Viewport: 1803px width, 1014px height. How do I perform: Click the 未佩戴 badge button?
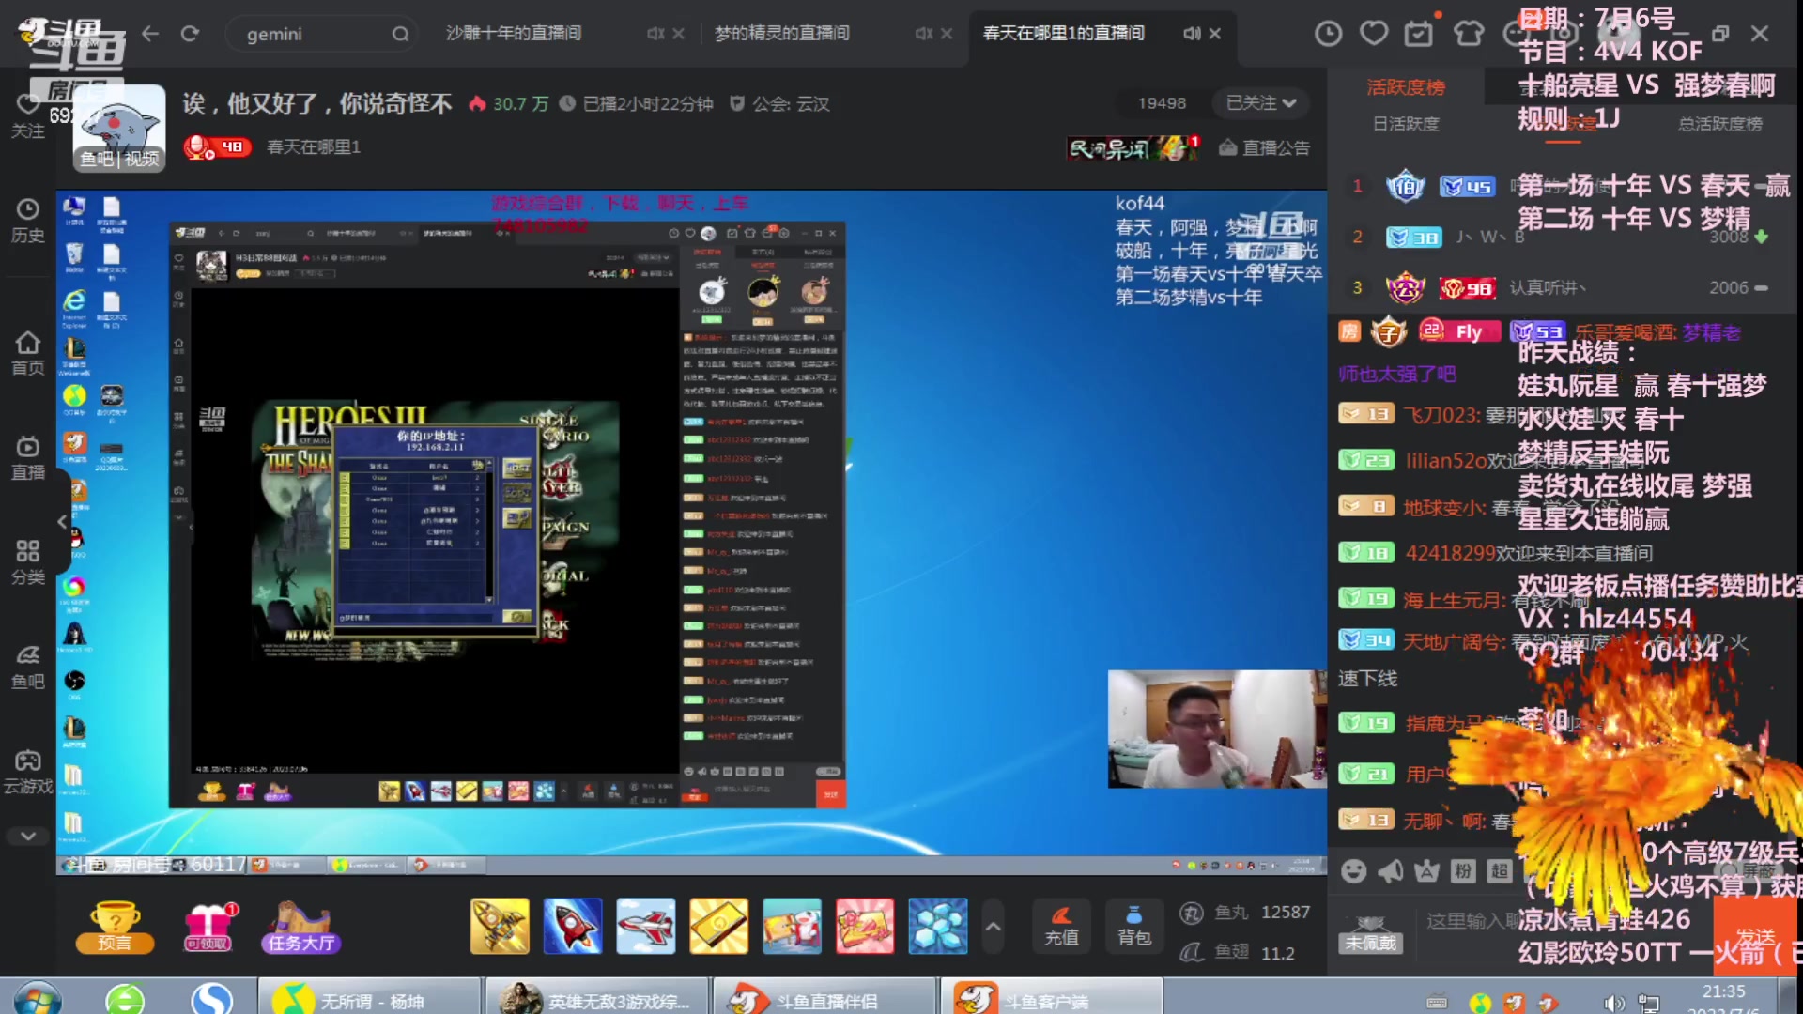coord(1371,935)
